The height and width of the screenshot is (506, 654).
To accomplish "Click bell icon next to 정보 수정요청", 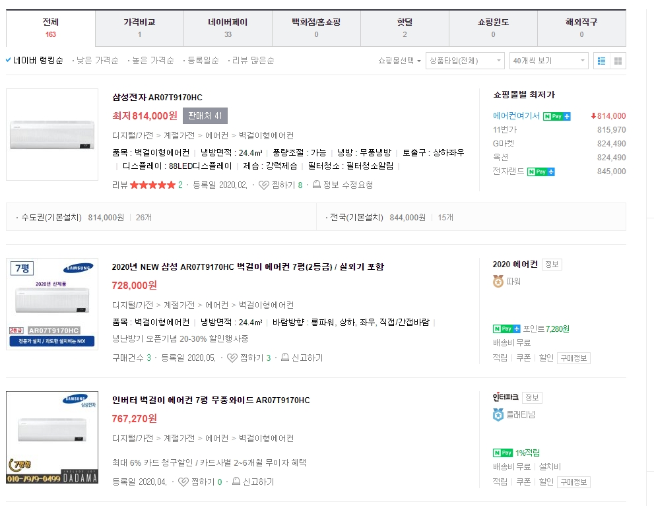I will [x=317, y=184].
